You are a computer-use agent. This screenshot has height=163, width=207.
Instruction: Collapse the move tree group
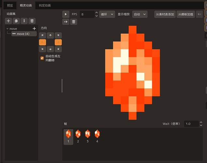pos(7,29)
